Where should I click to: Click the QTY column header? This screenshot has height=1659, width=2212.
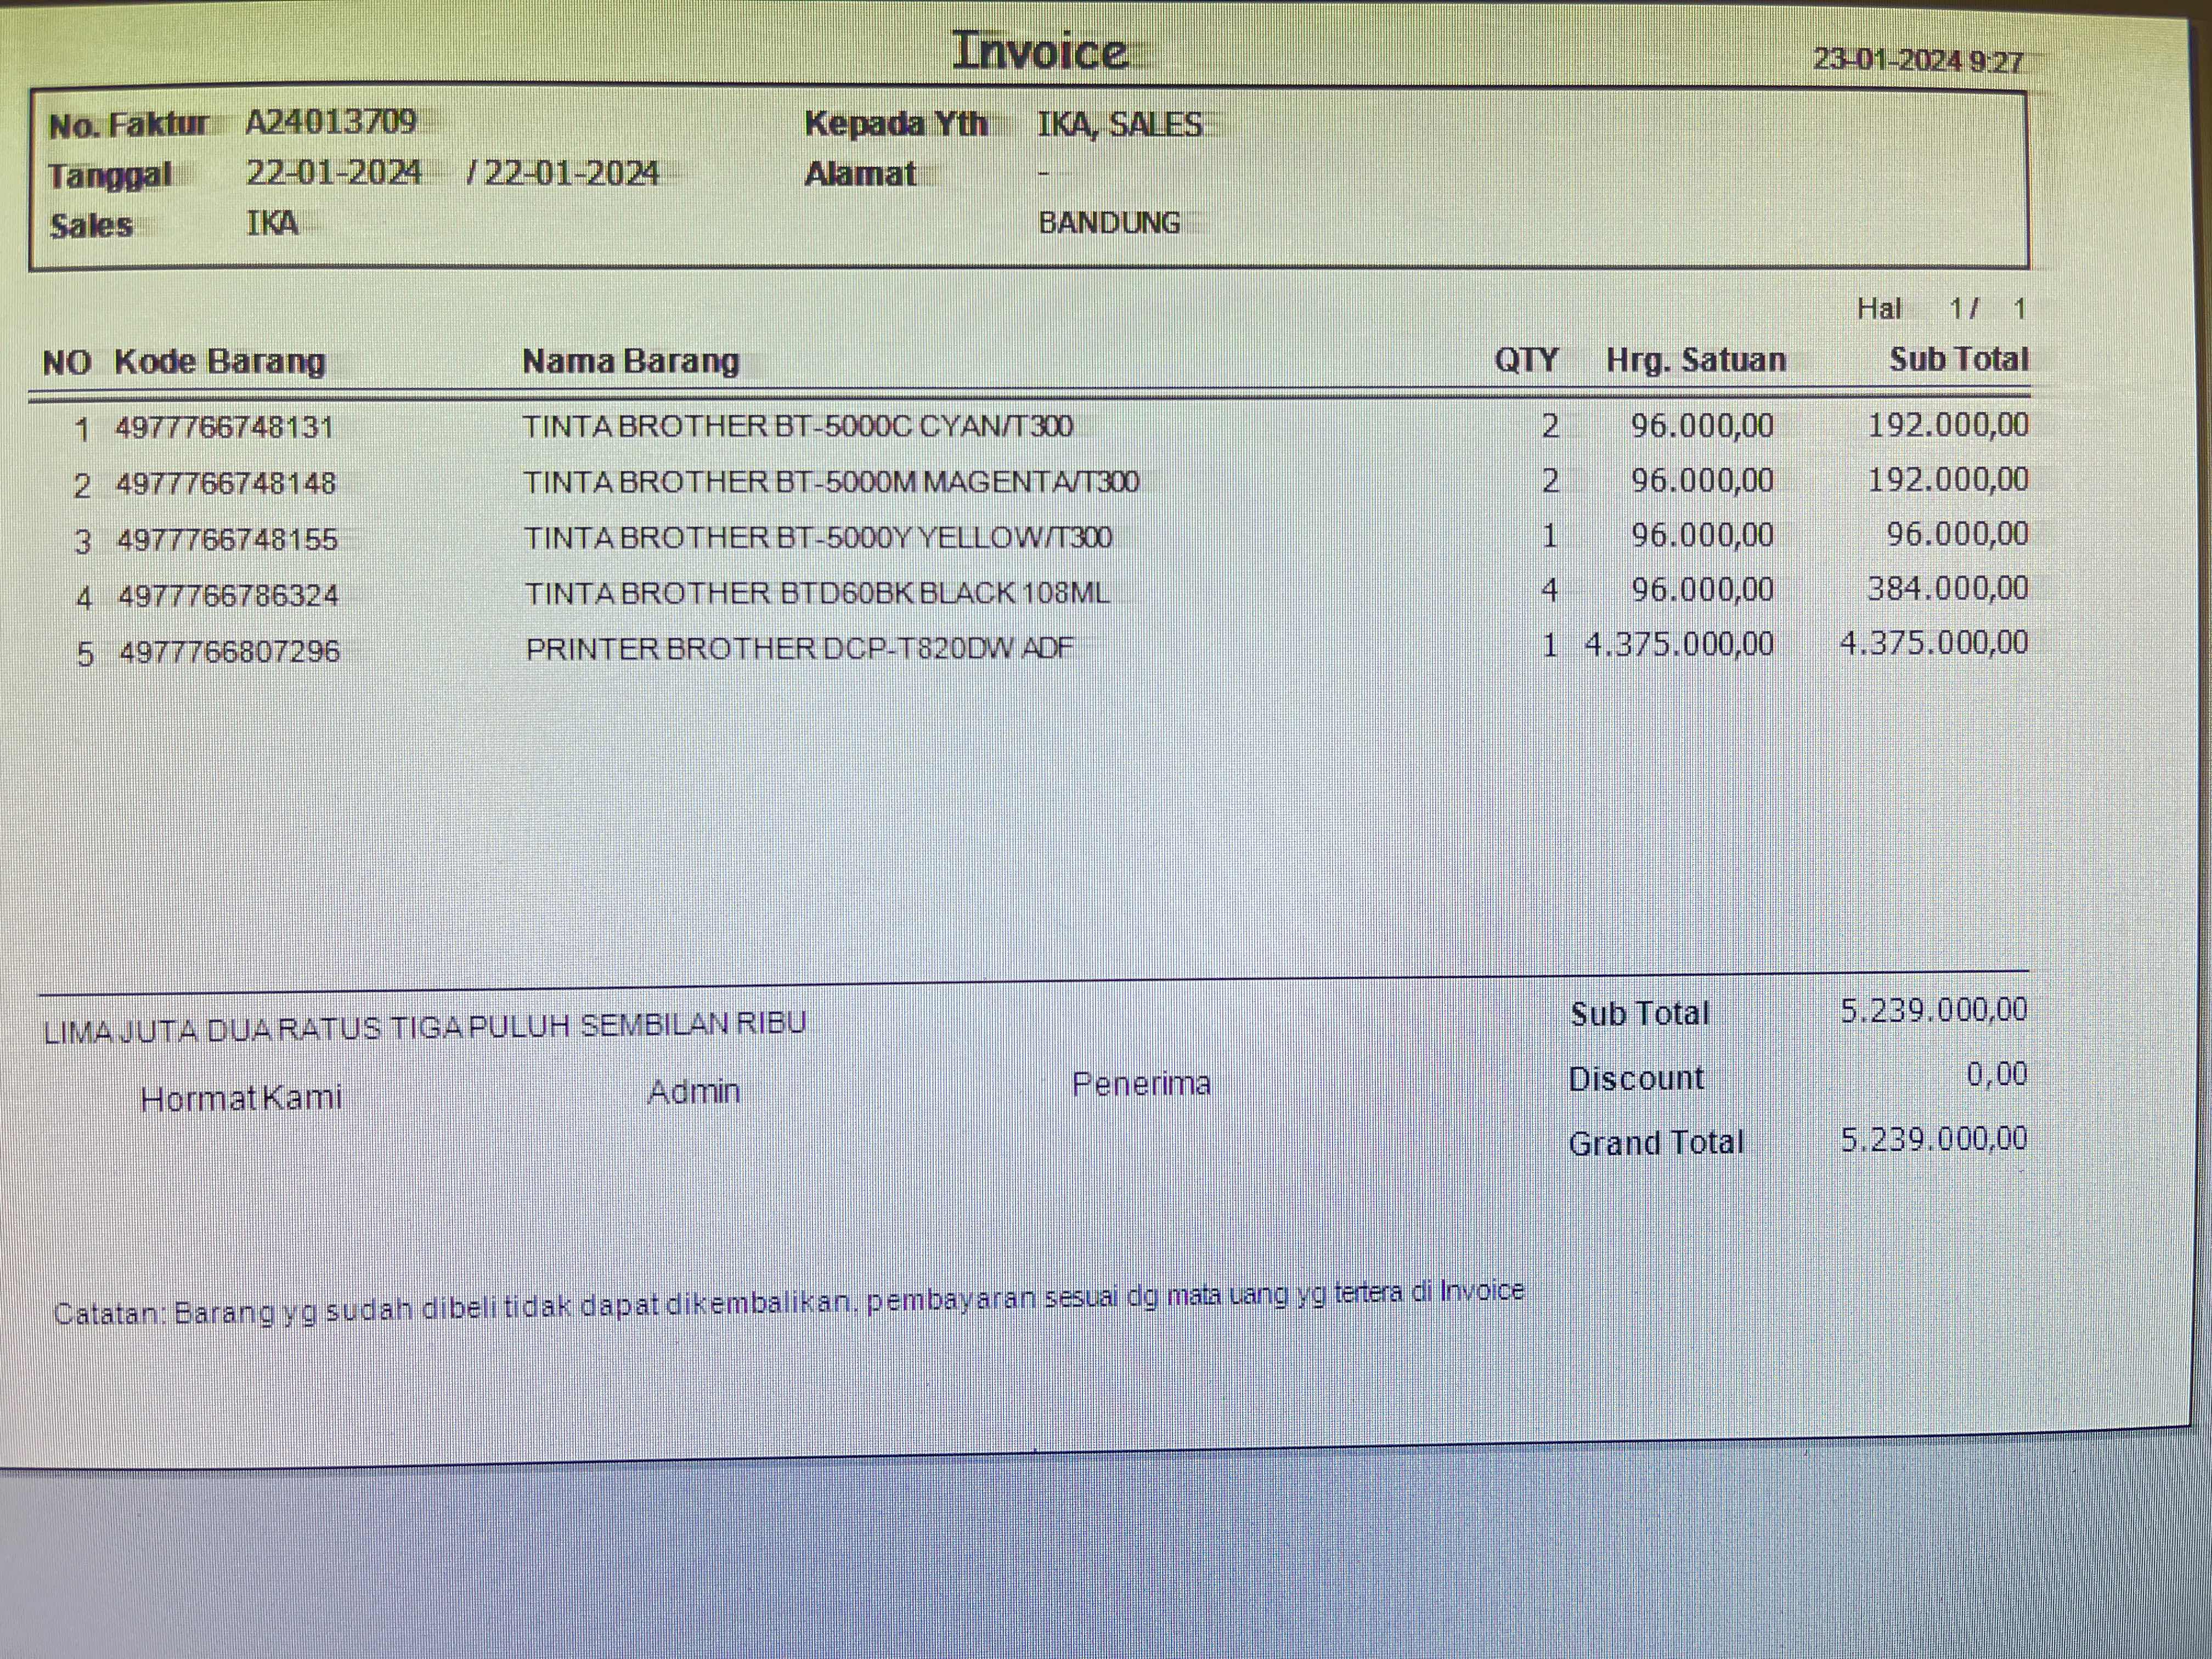[1526, 360]
